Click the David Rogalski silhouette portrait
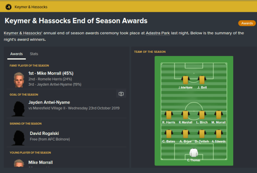 coord(18,137)
